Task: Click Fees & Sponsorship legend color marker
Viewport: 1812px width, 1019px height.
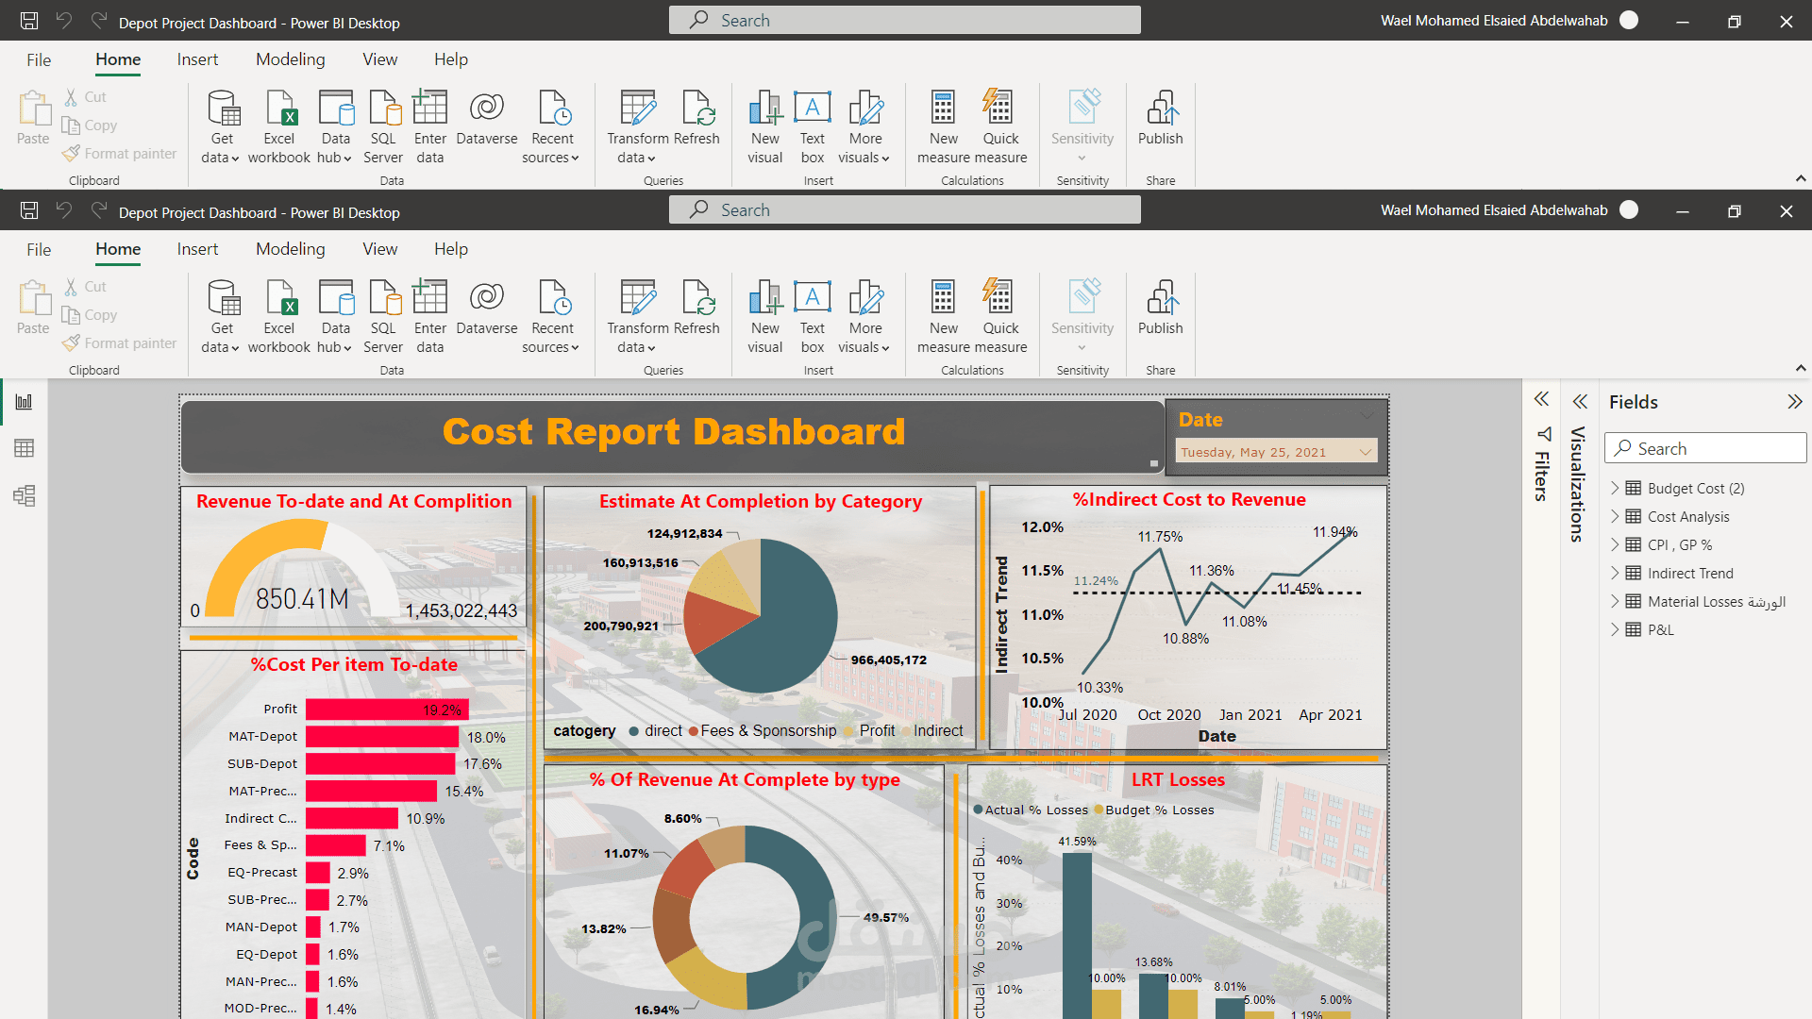Action: click(x=694, y=731)
